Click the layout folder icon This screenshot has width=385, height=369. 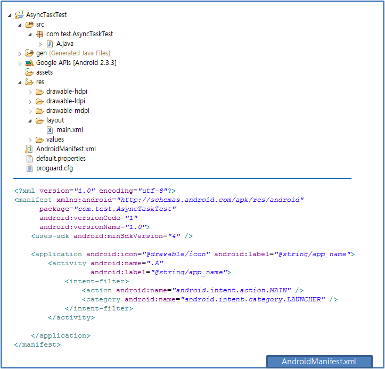(39, 120)
